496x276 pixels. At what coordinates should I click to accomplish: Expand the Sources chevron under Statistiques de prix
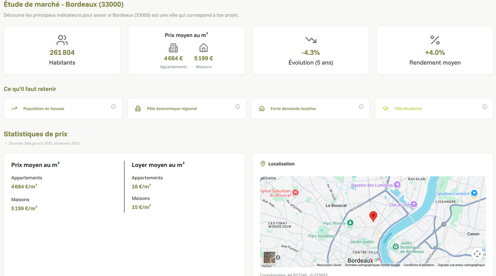pyautogui.click(x=5, y=143)
